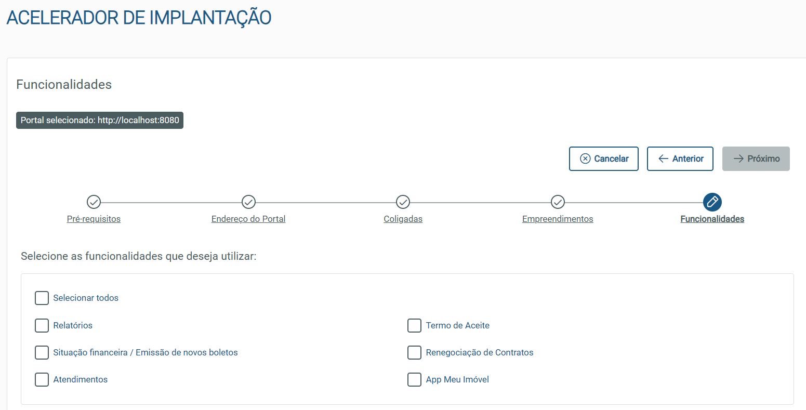
Task: Go to the Pré-requisitos step label
Action: (94, 219)
